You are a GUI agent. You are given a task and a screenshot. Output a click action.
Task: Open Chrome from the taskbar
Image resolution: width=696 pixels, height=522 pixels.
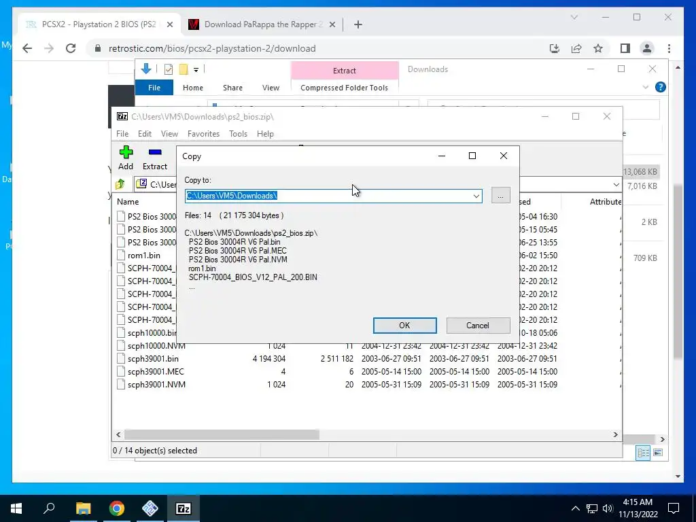[117, 508]
